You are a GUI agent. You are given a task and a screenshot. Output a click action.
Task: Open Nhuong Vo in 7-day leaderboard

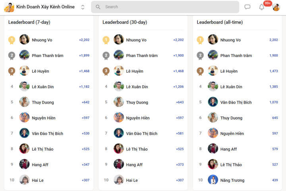(42, 40)
